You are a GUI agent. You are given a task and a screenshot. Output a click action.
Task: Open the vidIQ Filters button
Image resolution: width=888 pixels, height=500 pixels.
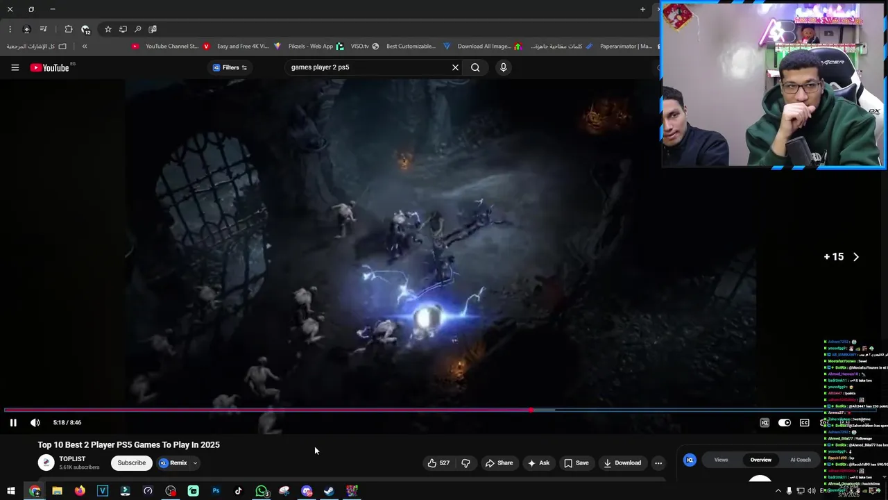(x=230, y=67)
